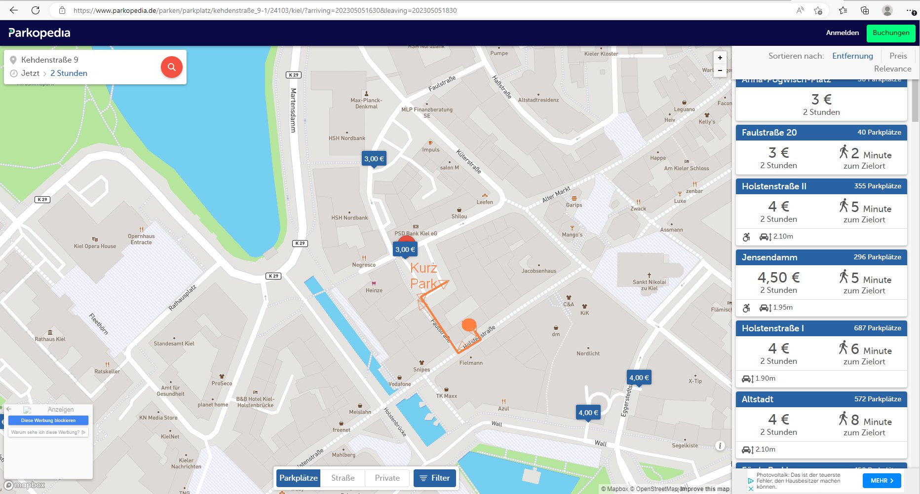Click the Parkopedia logo
This screenshot has height=494, width=920.
point(39,33)
